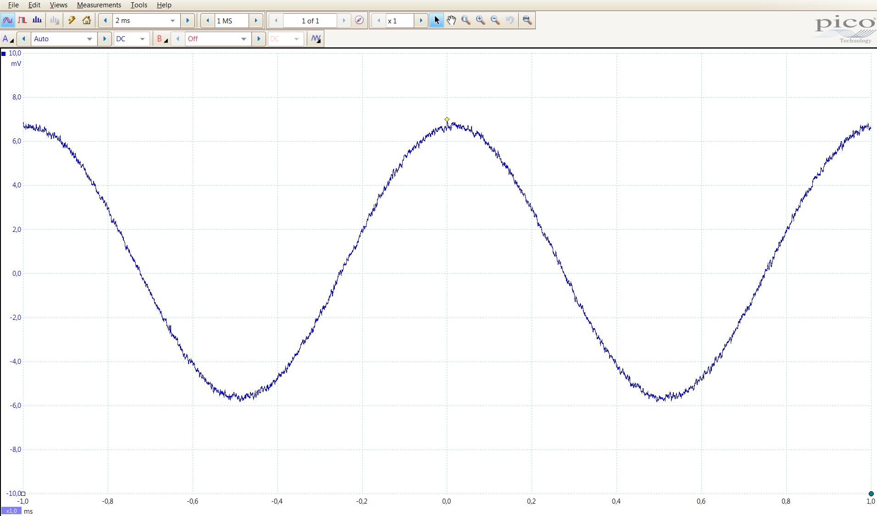Click the x1.0 horizontal scale button
Image resolution: width=877 pixels, height=516 pixels.
pos(11,511)
